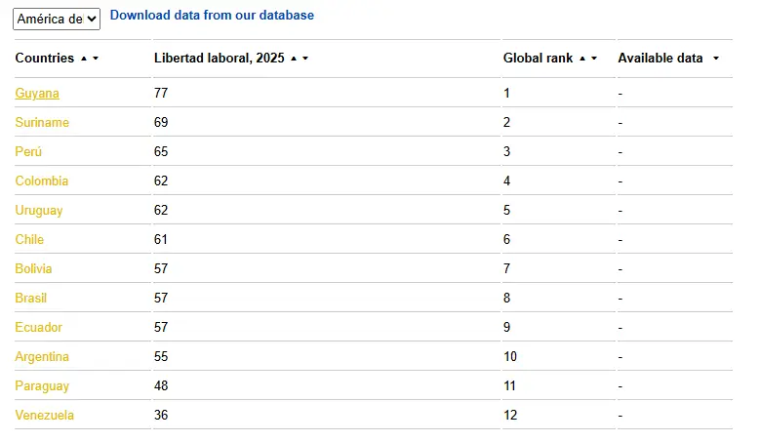Open the Brasil country link
Screen dimensions: 761x442
tap(30, 298)
